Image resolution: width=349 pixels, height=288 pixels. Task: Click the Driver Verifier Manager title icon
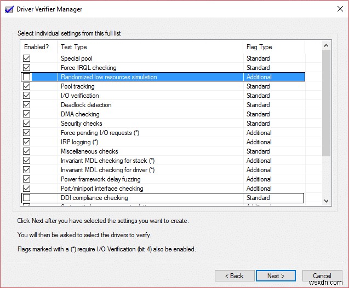click(x=9, y=9)
